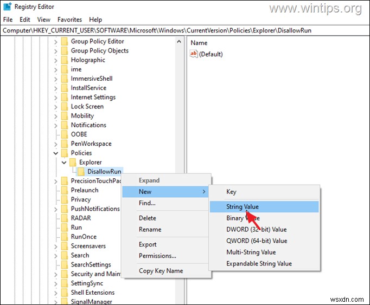Screen dimensions: 370x305
Task: Expand the Shell Extensions key
Action: [56, 293]
